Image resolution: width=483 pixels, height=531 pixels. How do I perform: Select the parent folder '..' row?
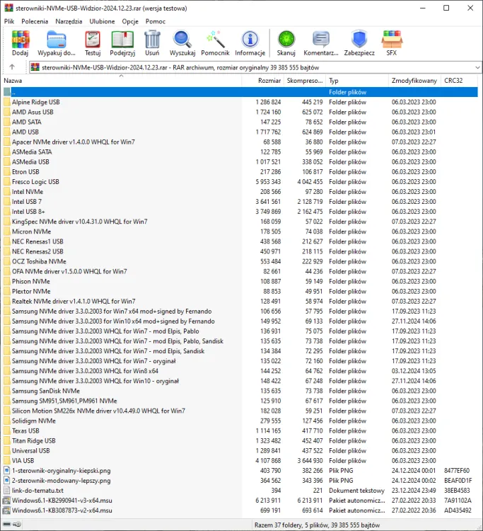coord(240,92)
